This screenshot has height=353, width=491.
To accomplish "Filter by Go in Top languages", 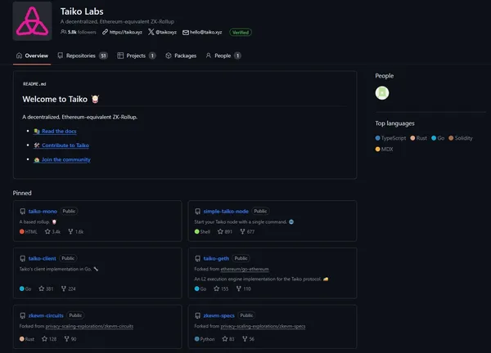I will click(x=438, y=138).
